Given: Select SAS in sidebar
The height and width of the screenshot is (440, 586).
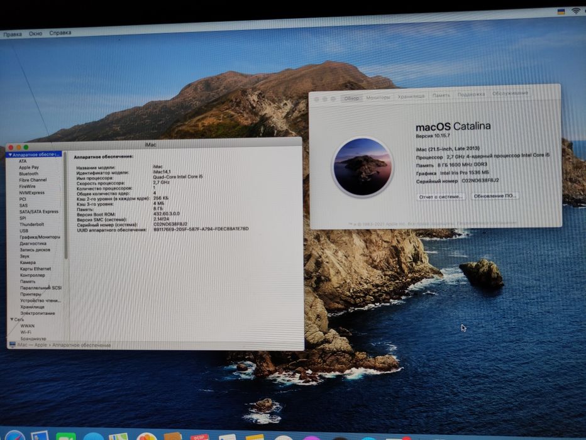Looking at the screenshot, I should coord(23,206).
